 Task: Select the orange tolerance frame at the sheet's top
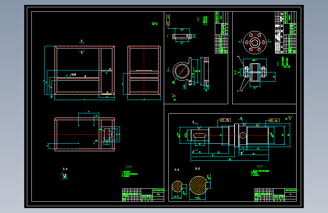pos(168,20)
